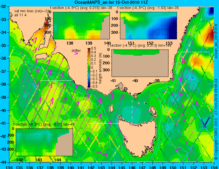The height and width of the screenshot is (169, 219).
Task: Click the '27-Oct-2010 09:05:24' timestamp text
Action: click(216, 96)
